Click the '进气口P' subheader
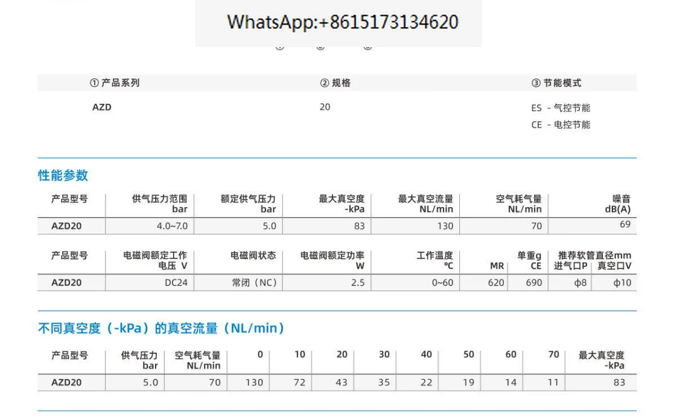The height and width of the screenshot is (419, 677). 570,266
